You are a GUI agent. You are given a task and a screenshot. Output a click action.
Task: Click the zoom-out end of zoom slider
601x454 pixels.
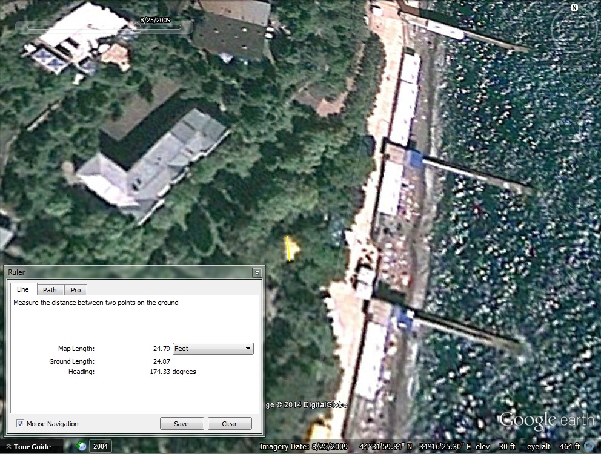coord(574,202)
